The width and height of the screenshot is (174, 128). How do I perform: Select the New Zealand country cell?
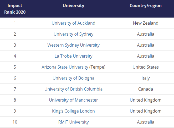coord(145,23)
